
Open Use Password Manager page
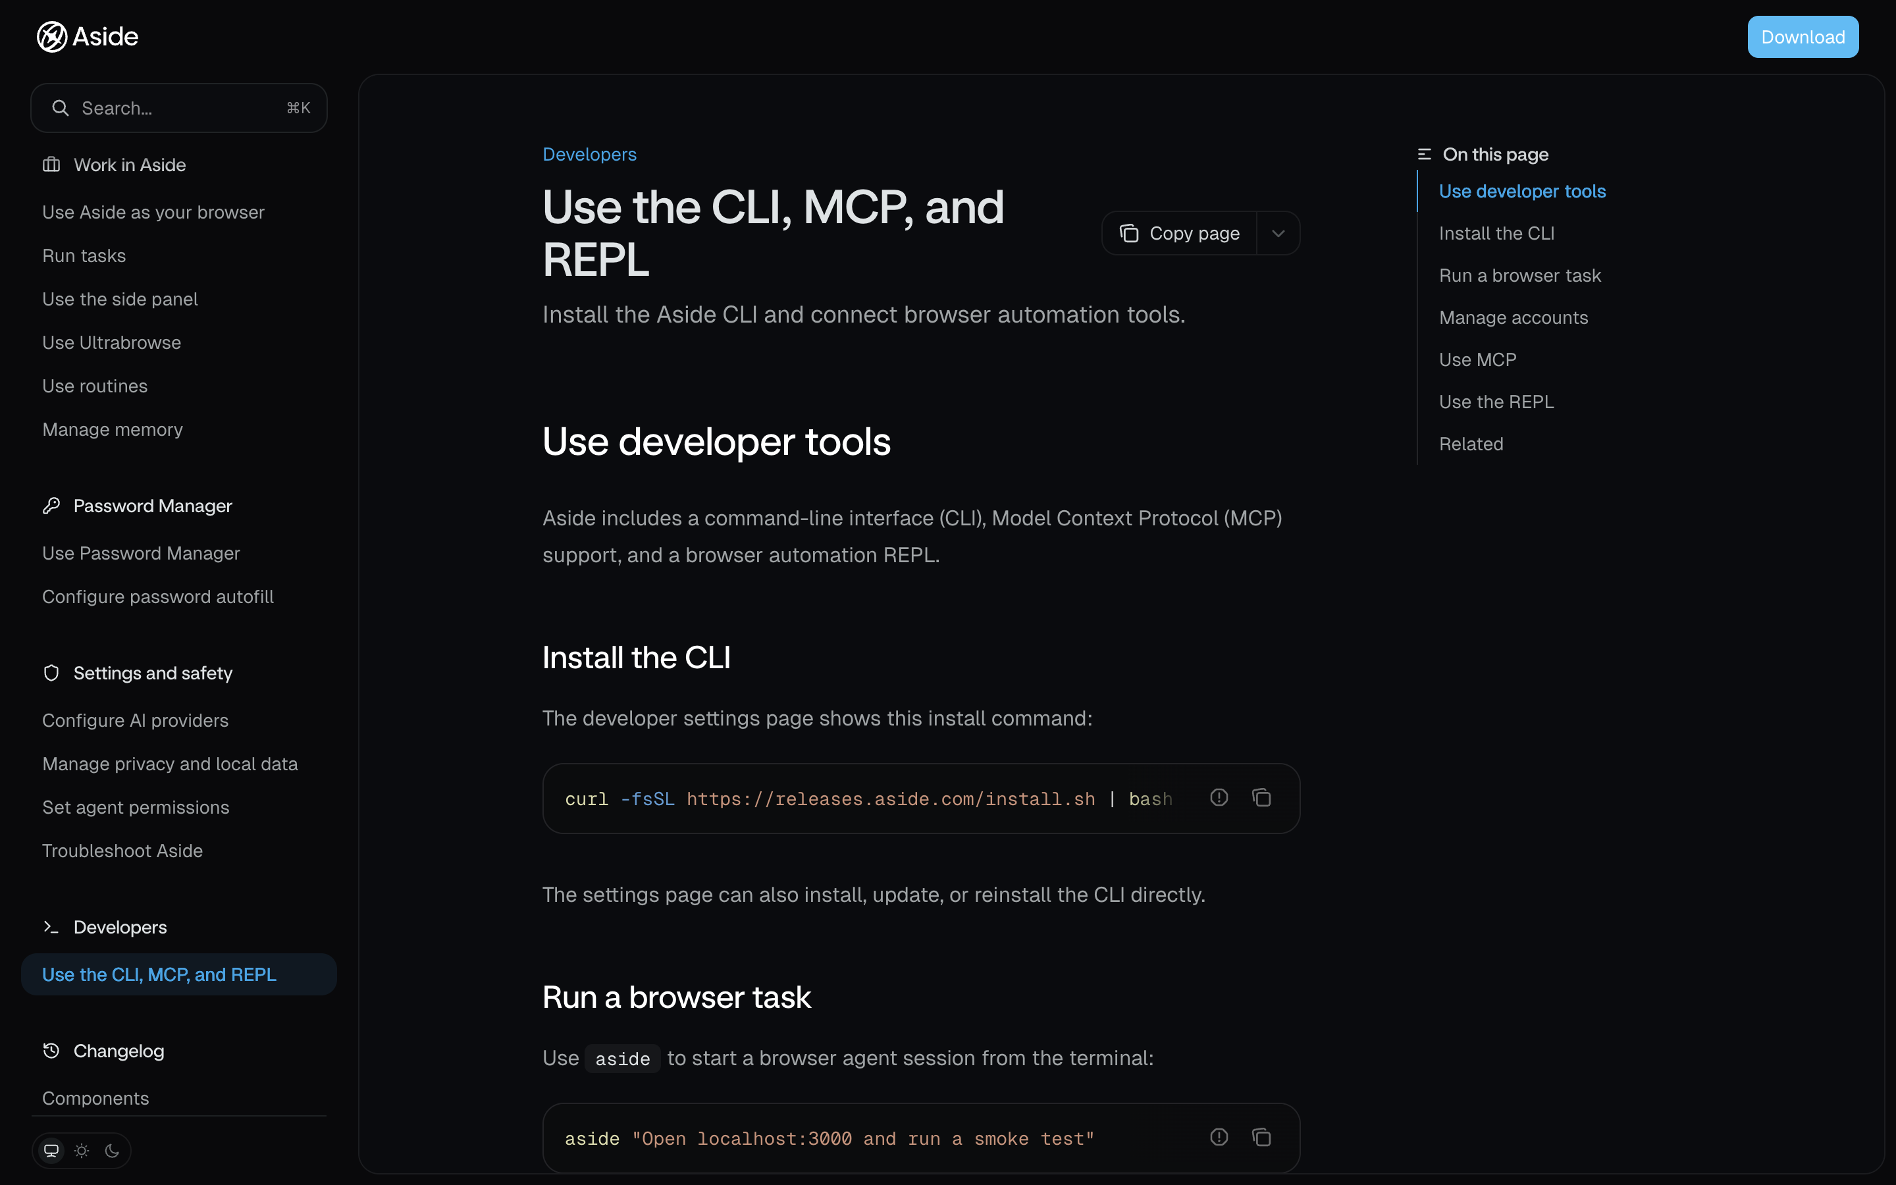pos(141,553)
